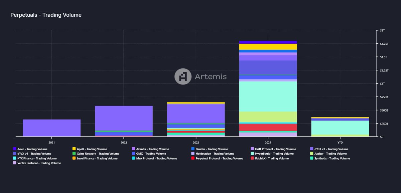Click the Hyperliquid segment in the 2024 bar
The image size is (401, 193).
(268, 96)
